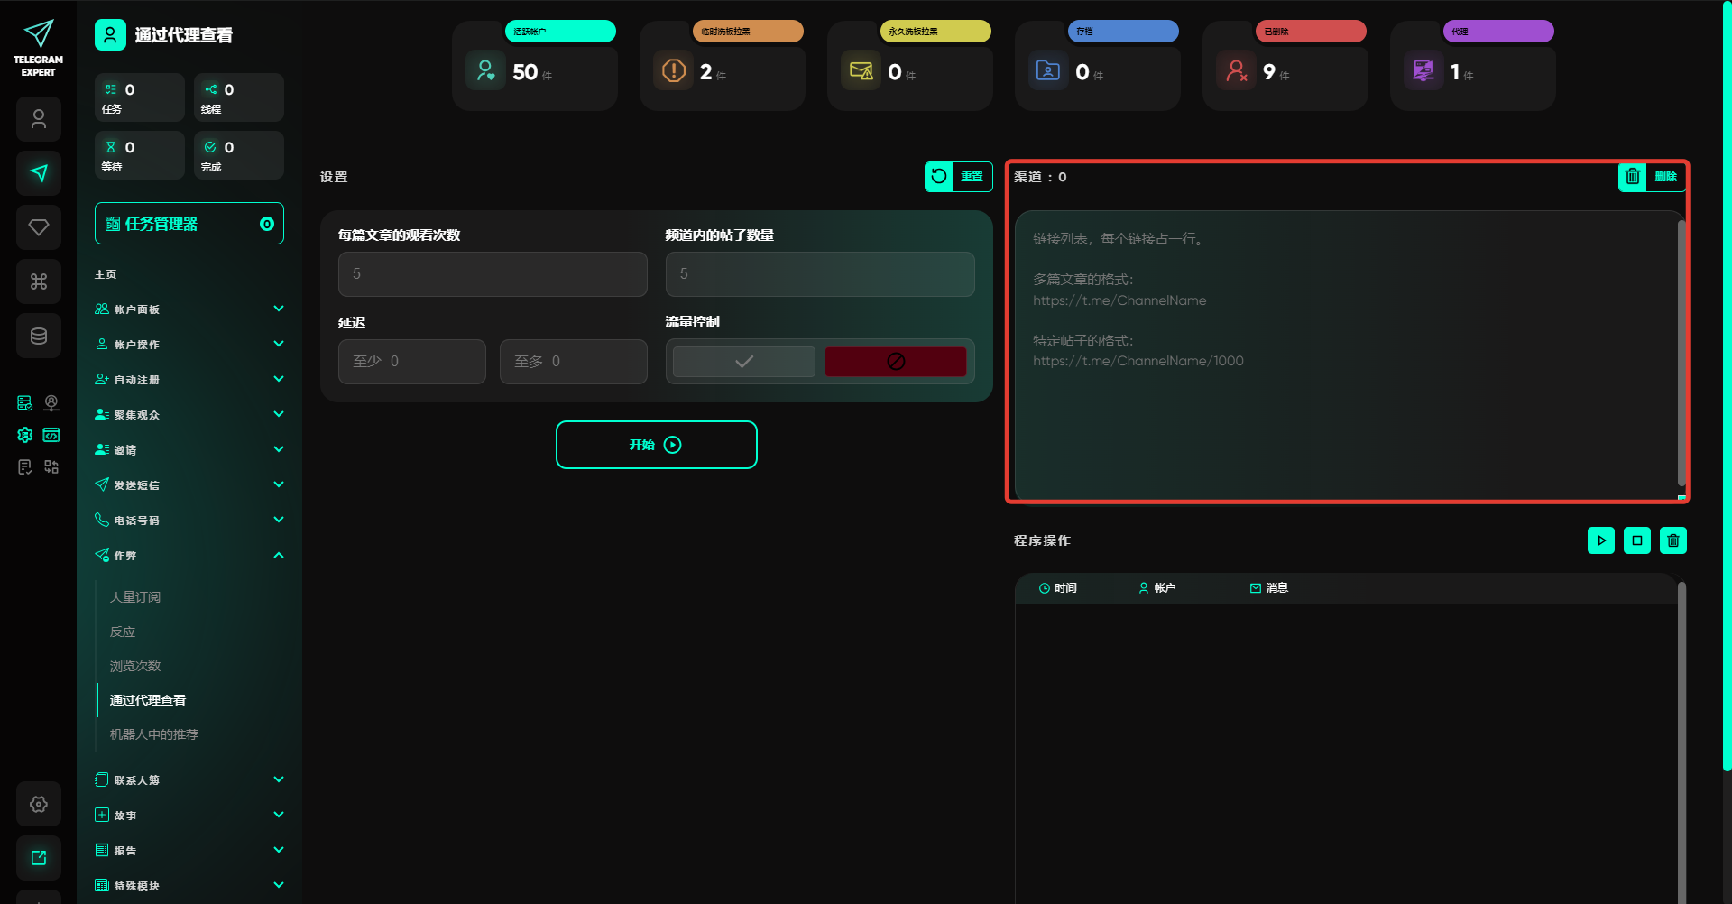The height and width of the screenshot is (904, 1732).
Task: Select 浏览次数 submenu item
Action: pyautogui.click(x=135, y=666)
